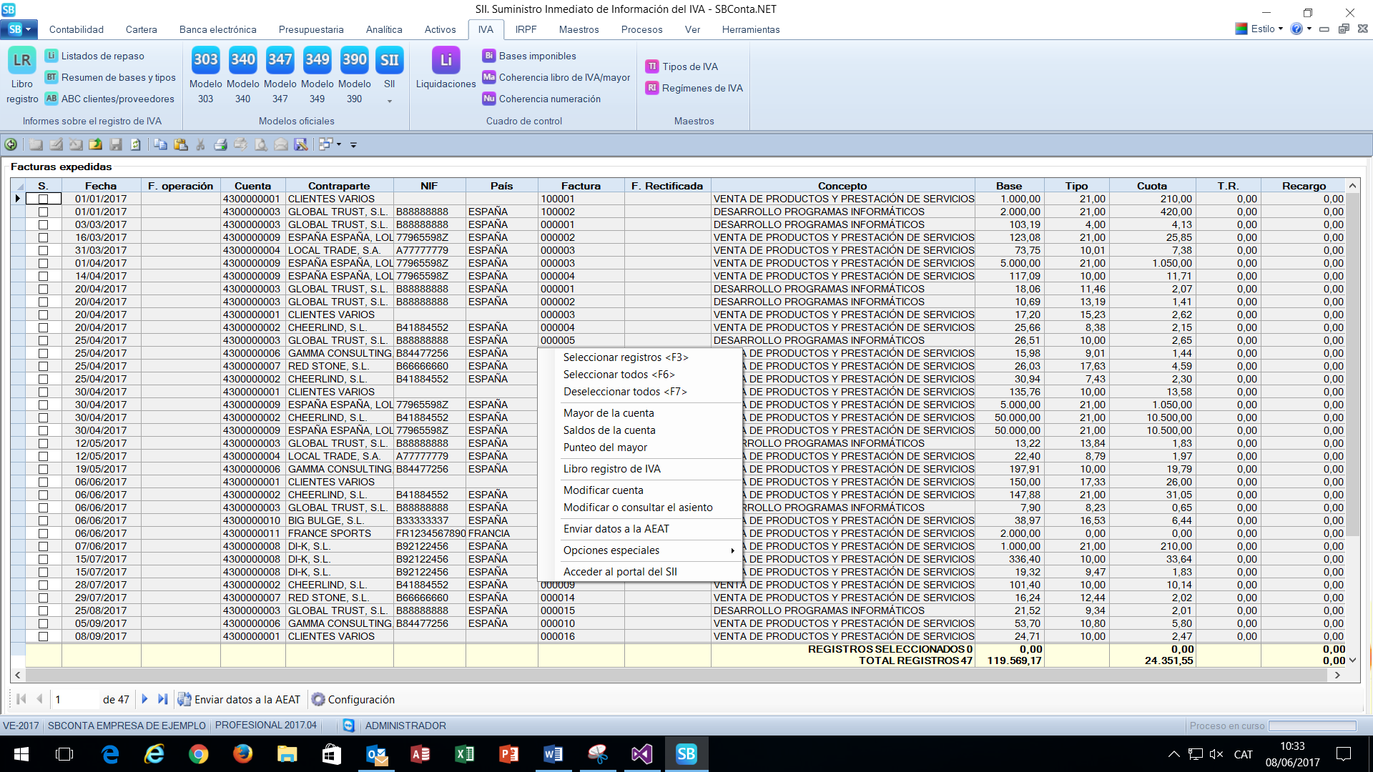Image resolution: width=1373 pixels, height=772 pixels.
Task: Click the print icon in toolbar
Action: [x=220, y=144]
